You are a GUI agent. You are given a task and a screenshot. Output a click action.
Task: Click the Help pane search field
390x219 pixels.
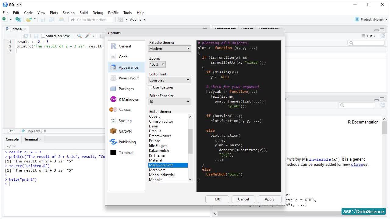point(357,105)
